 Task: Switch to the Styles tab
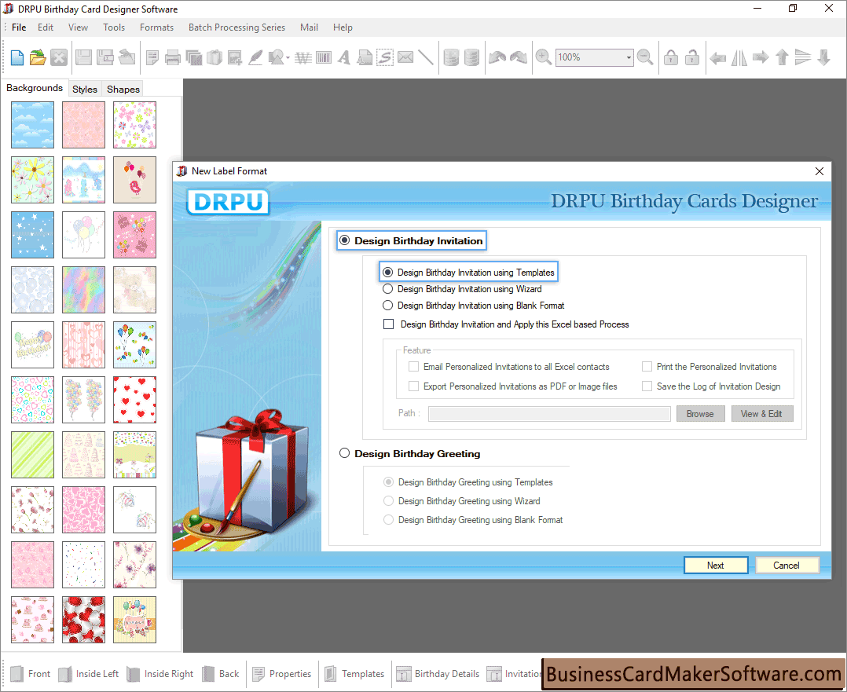[85, 89]
